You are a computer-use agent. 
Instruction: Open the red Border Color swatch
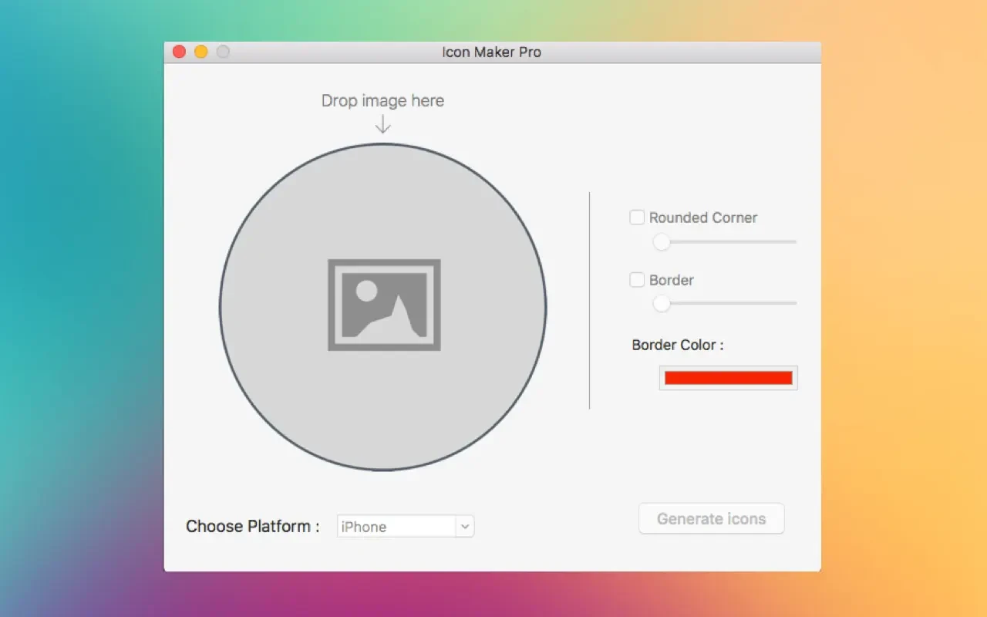727,377
